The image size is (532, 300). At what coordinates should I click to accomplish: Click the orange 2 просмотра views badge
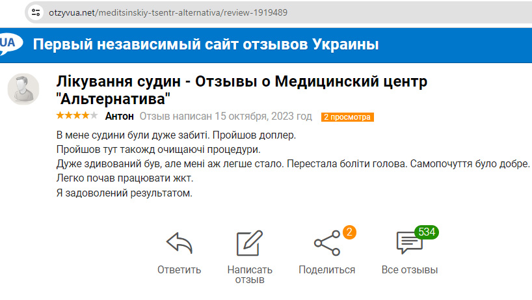347,117
